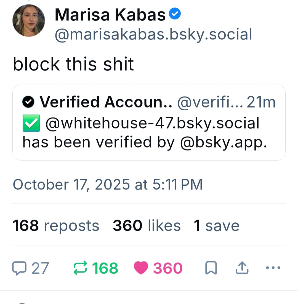Click Marisa Kabas's blue verified badge
This screenshot has height=304, width=298.
pyautogui.click(x=175, y=14)
